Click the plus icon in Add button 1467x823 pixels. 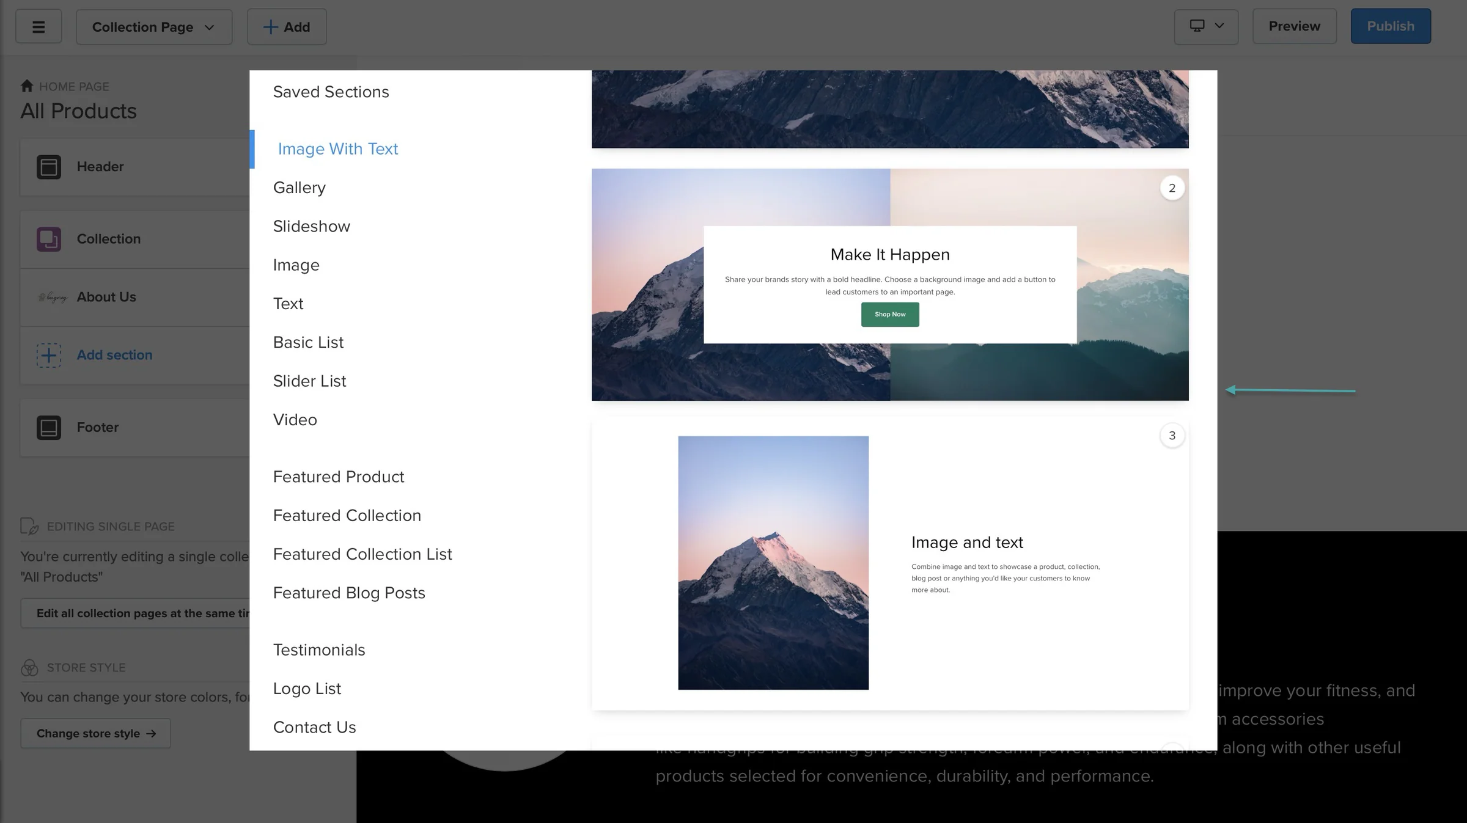pyautogui.click(x=270, y=27)
